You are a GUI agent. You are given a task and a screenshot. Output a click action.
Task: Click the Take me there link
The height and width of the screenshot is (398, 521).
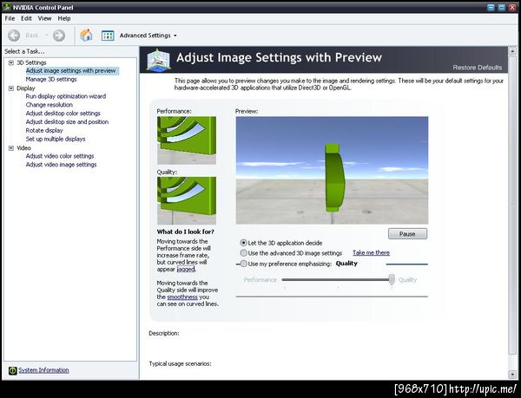coord(371,252)
